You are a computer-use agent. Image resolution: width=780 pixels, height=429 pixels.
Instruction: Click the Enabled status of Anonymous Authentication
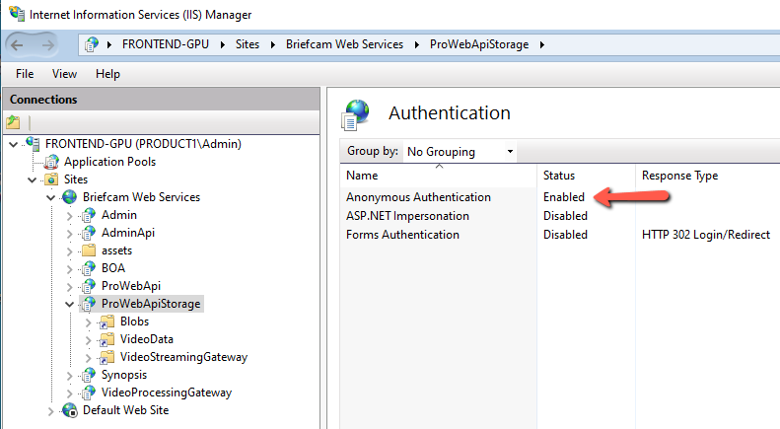point(564,197)
